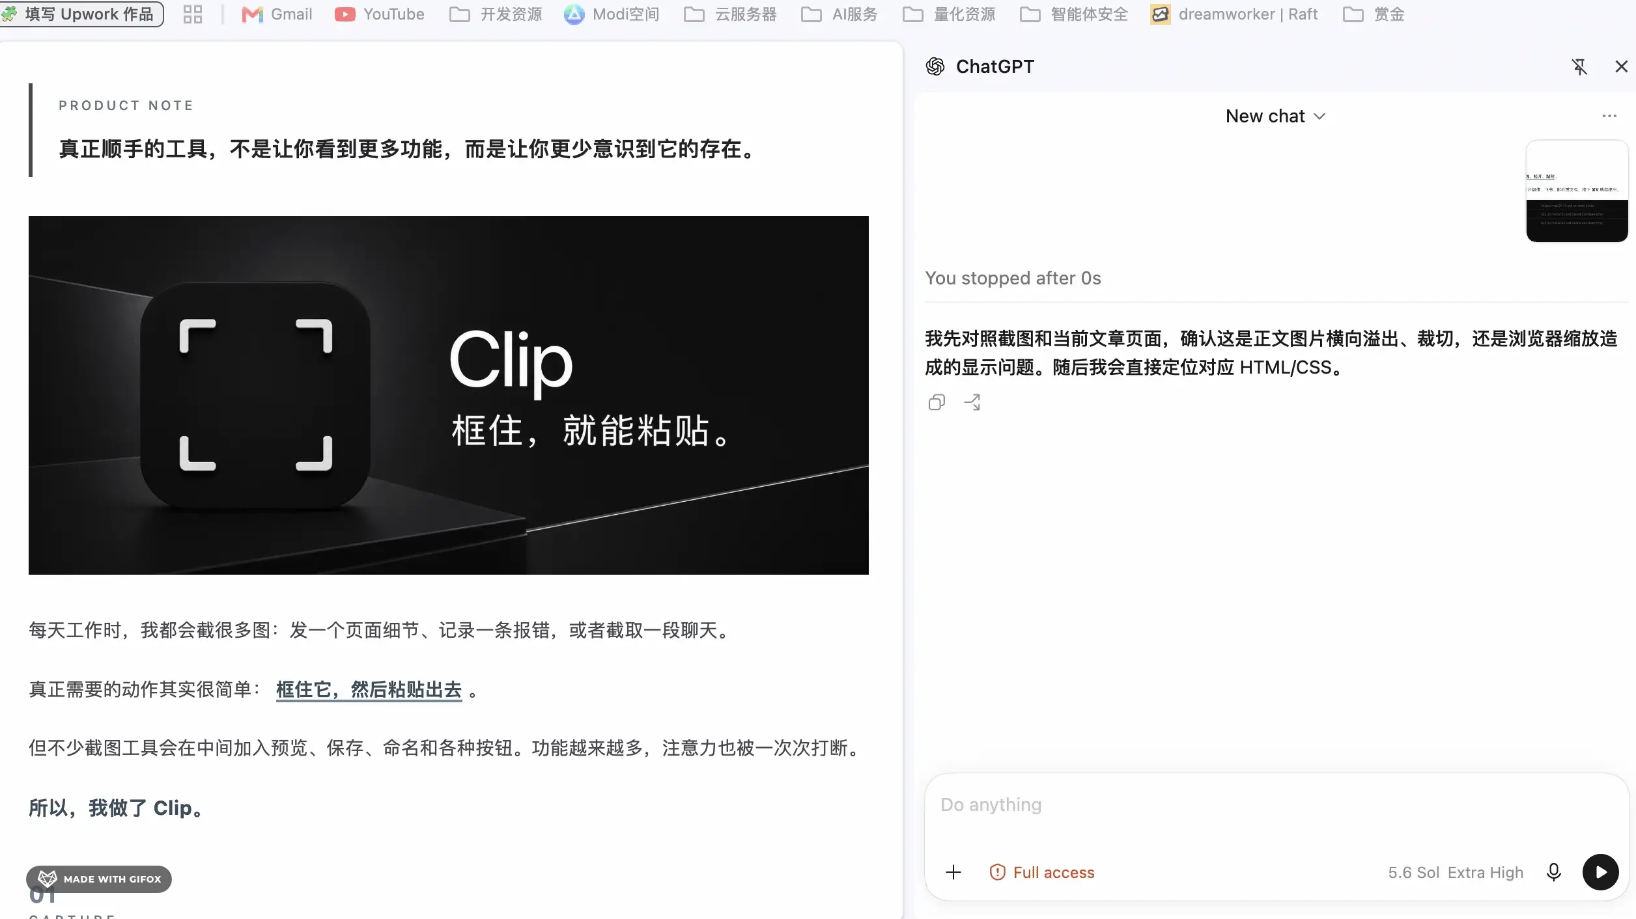This screenshot has height=919, width=1636.
Task: Open the 赏金 bookmark folder
Action: coord(1374,14)
